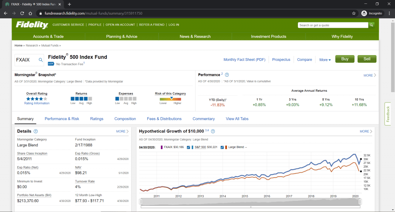Close the FXAIX browser tab
This screenshot has width=395, height=212.
point(60,4)
